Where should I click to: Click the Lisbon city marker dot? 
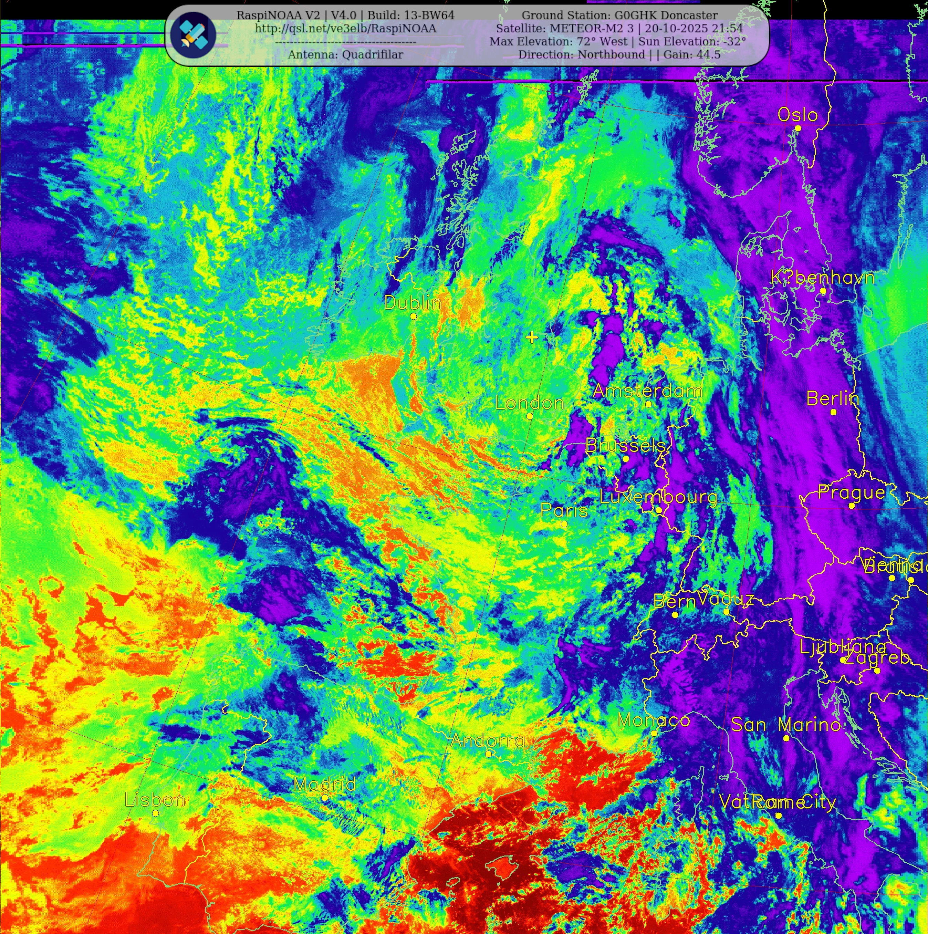coord(156,813)
